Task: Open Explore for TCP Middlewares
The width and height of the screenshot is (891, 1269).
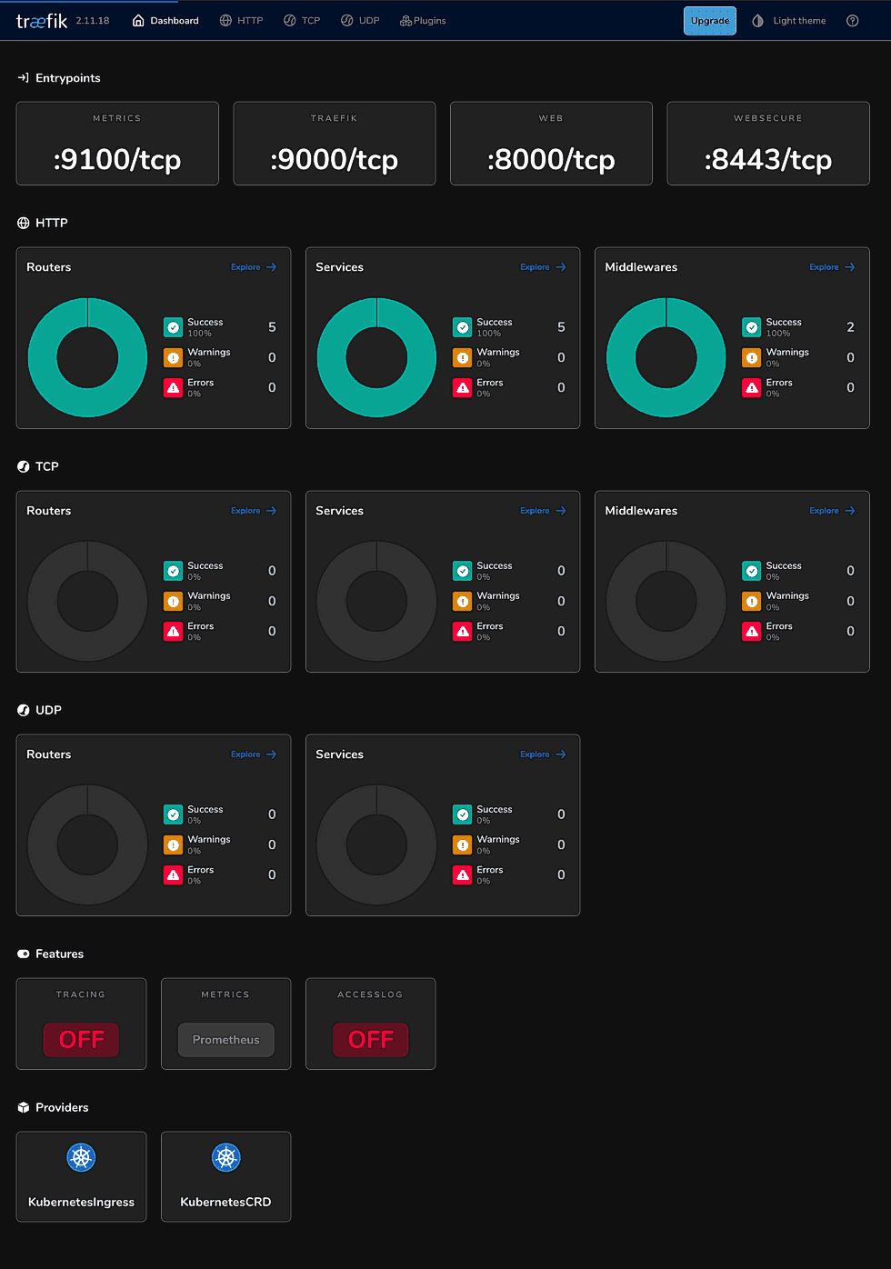Action: pyautogui.click(x=831, y=510)
